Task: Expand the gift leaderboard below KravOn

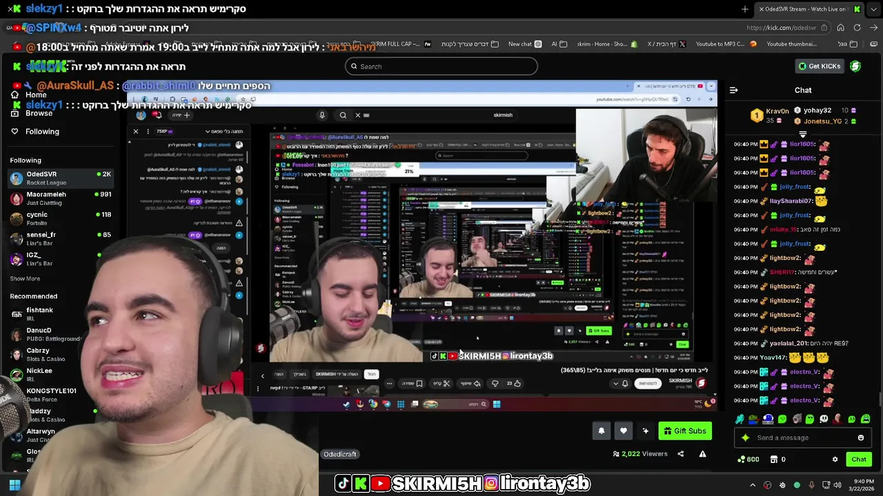Action: coord(802,134)
